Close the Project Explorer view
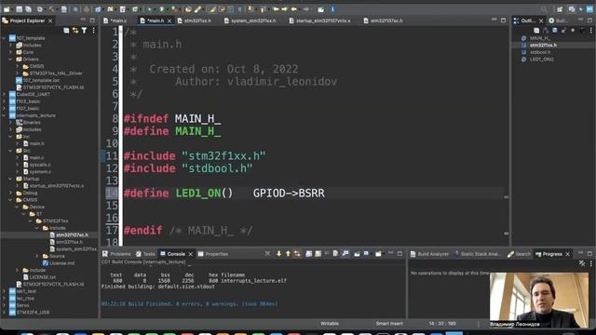Viewport: 596px width, 335px height. pyautogui.click(x=50, y=20)
